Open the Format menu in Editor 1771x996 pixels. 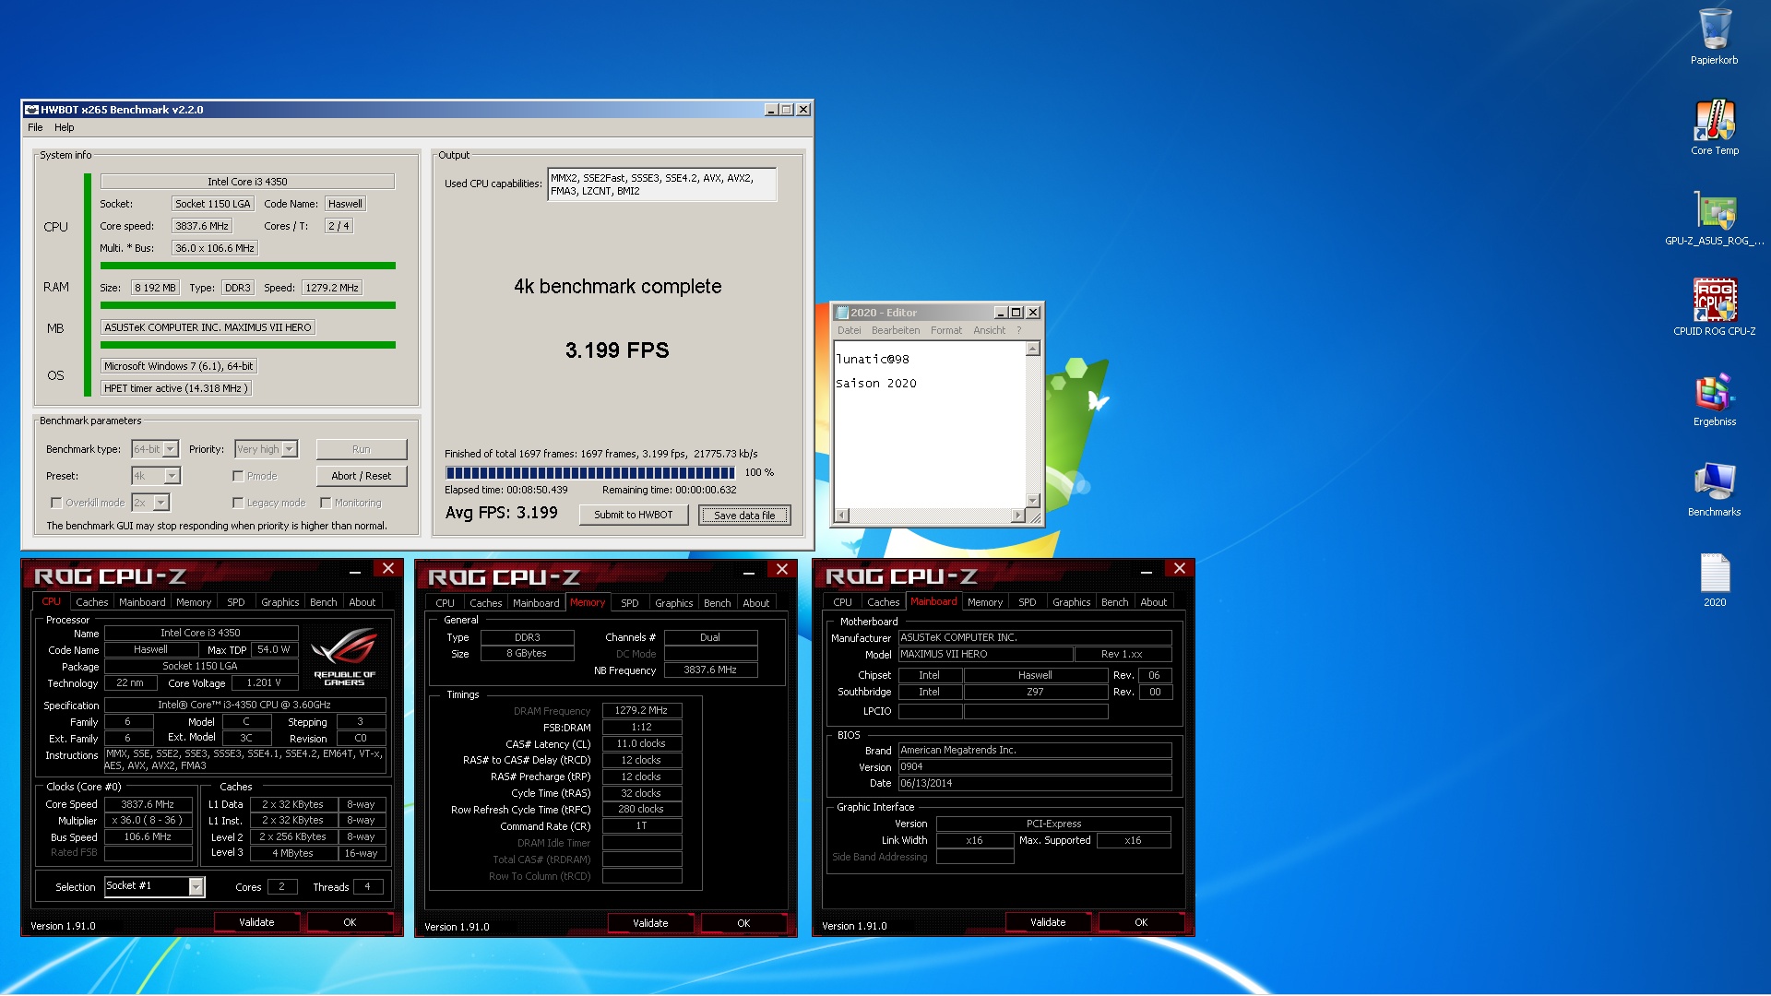[946, 330]
